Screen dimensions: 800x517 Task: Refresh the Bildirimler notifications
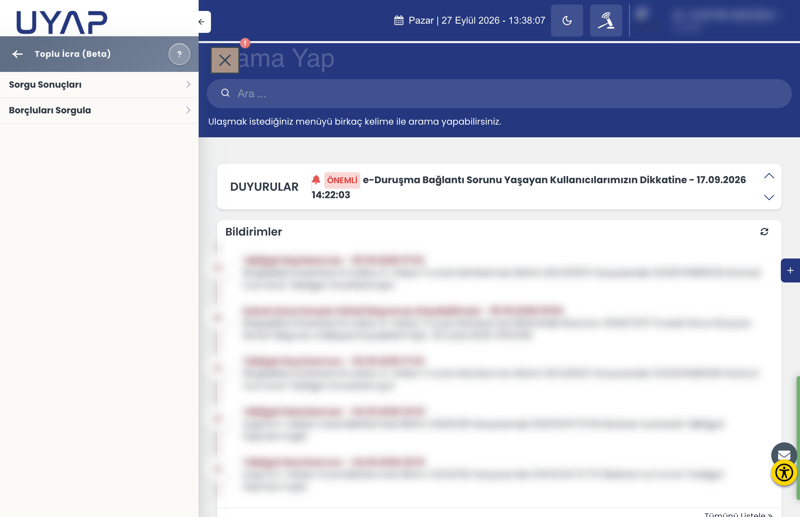764,232
